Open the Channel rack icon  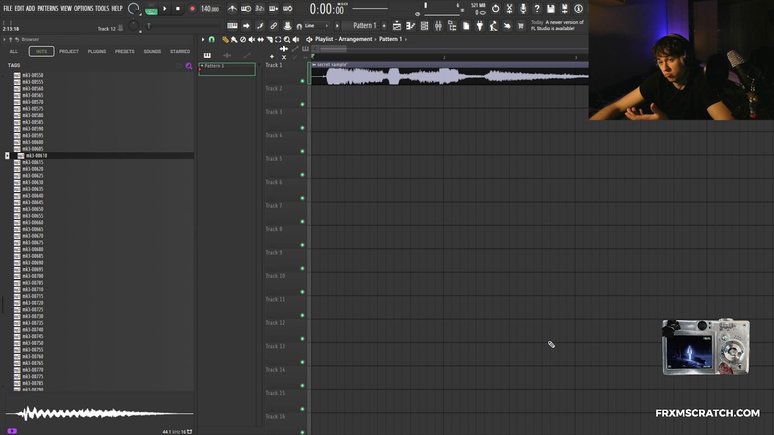click(424, 26)
